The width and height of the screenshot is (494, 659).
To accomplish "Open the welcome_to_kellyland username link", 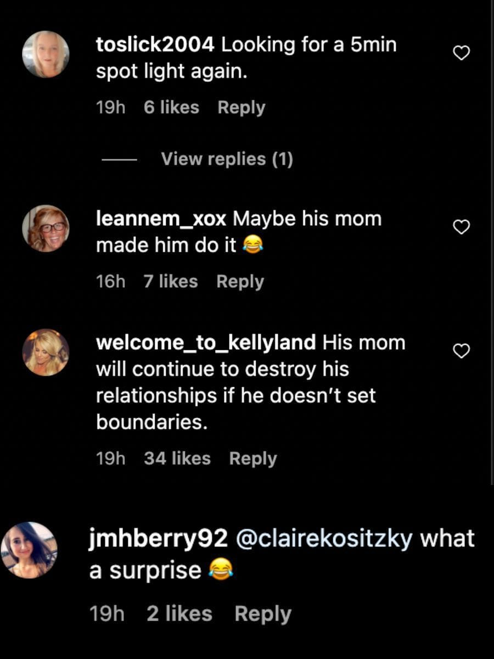I will (x=206, y=343).
